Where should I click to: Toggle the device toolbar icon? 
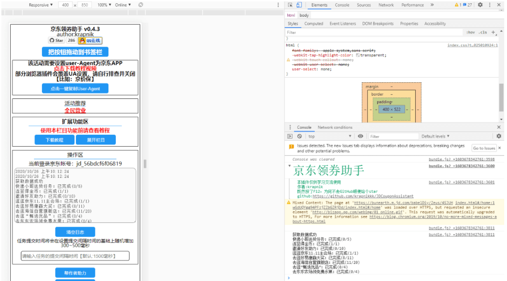coord(299,5)
